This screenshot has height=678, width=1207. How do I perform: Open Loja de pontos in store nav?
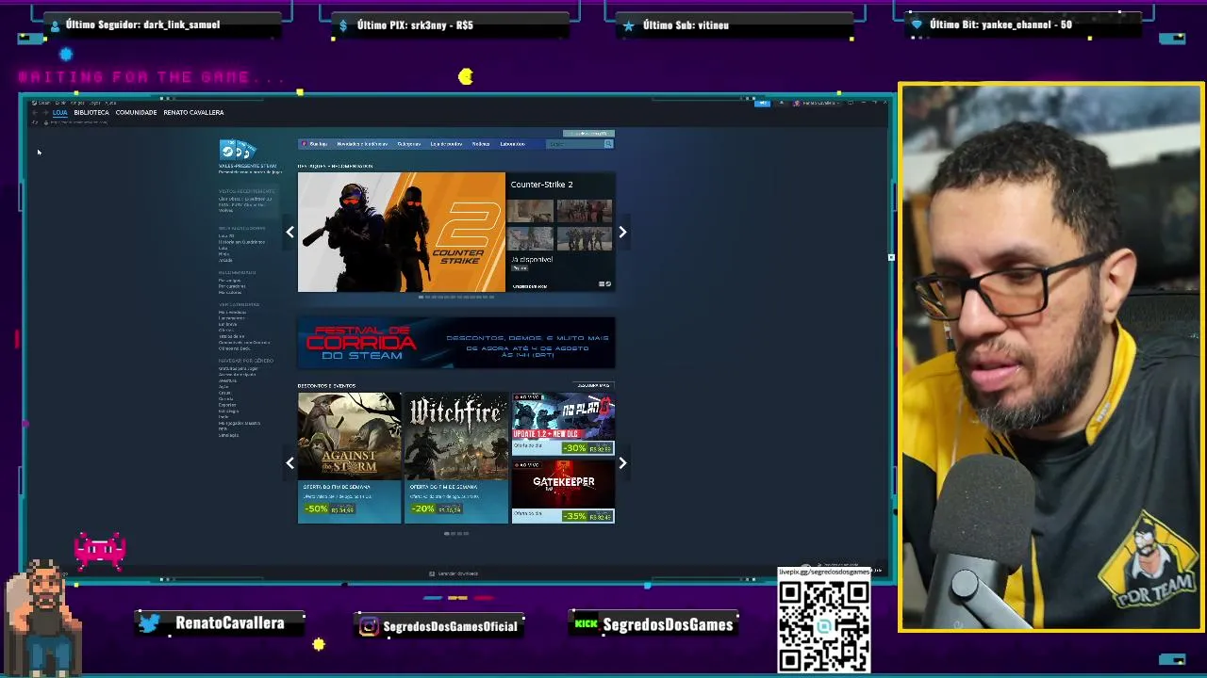[446, 144]
